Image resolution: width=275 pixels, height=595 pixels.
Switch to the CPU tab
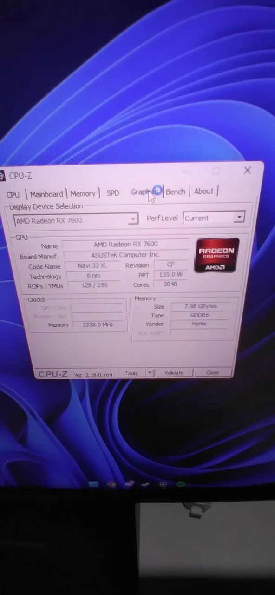coord(13,195)
